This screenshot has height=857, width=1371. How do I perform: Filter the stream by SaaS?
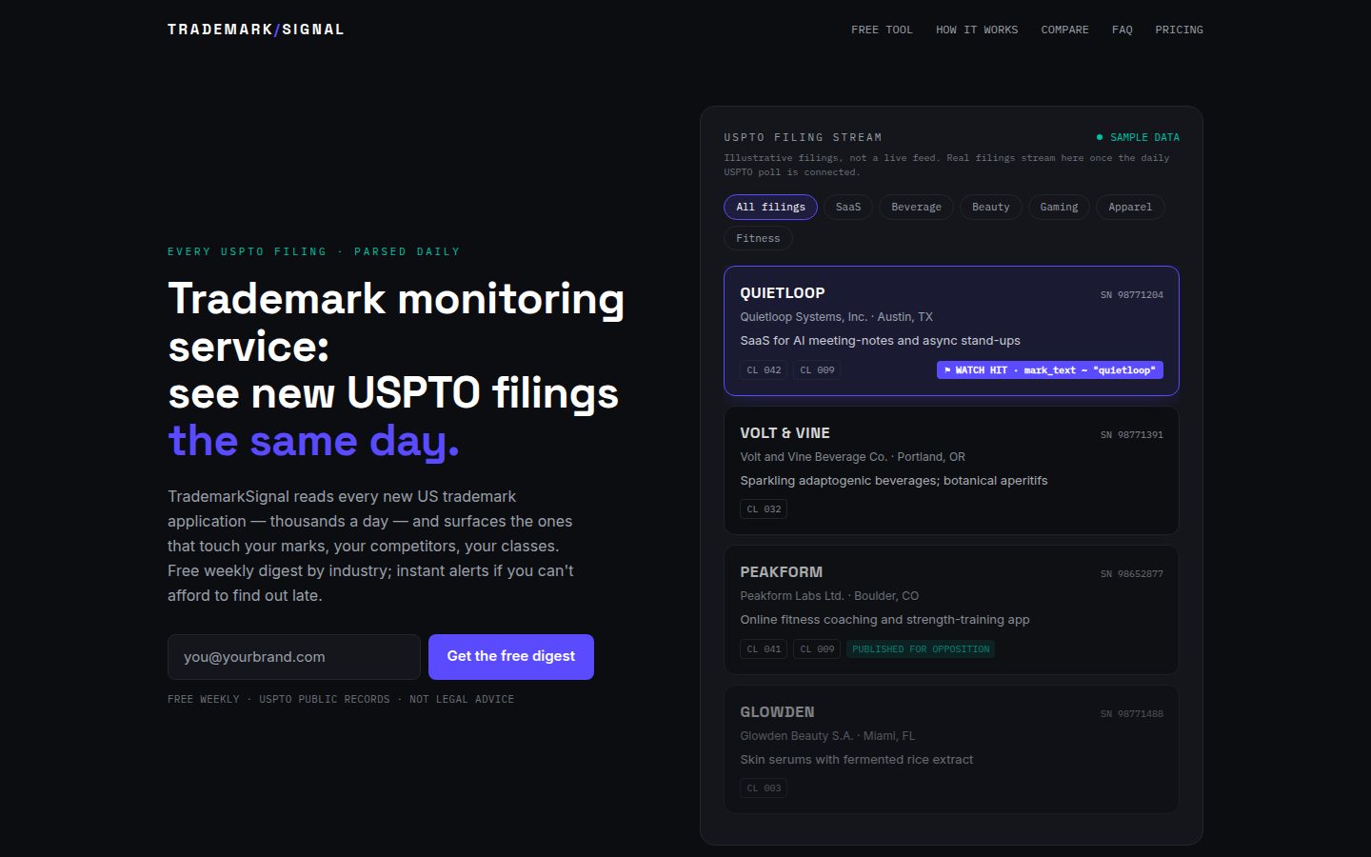(848, 207)
